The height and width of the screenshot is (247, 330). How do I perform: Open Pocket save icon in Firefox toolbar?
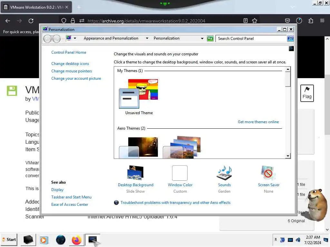click(x=287, y=21)
